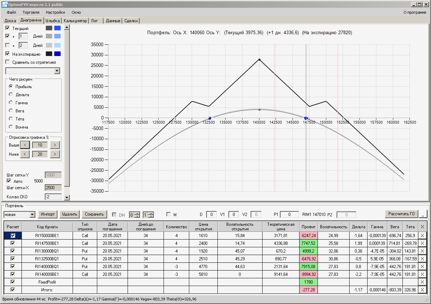Image resolution: width=431 pixels, height=304 pixels.
Task: Click the left panel scrollbar down arrow
Action: coord(67,198)
